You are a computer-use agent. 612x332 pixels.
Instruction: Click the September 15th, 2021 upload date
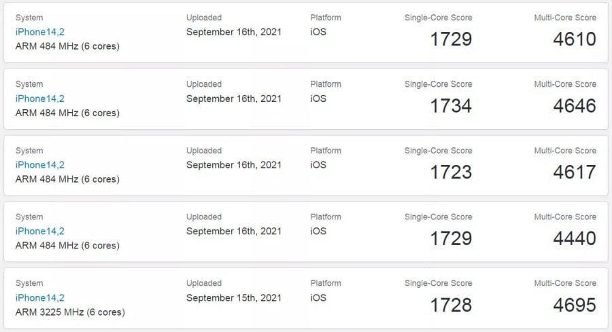[x=234, y=298]
